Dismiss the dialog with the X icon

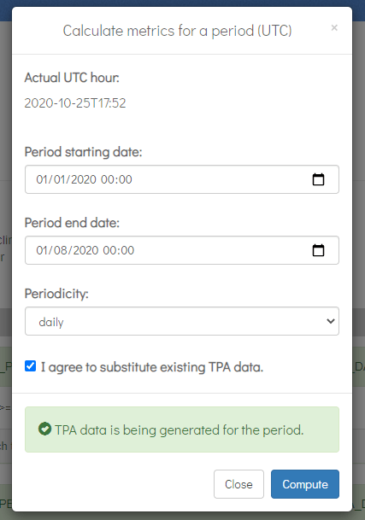point(334,28)
